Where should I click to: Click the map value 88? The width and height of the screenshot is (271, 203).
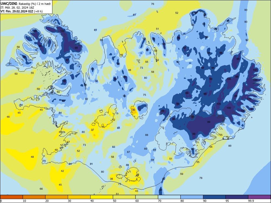point(147,135)
